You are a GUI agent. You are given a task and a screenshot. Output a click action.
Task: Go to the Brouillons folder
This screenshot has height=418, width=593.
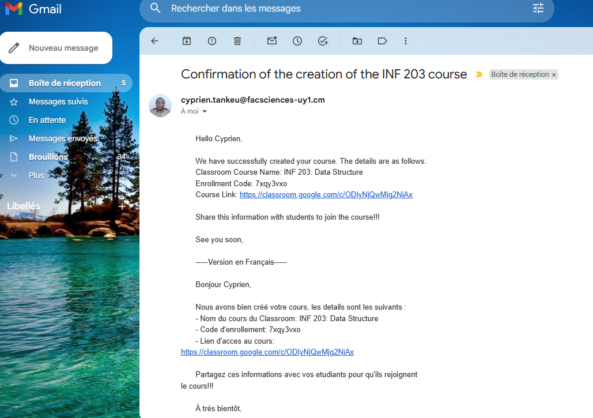pos(48,157)
